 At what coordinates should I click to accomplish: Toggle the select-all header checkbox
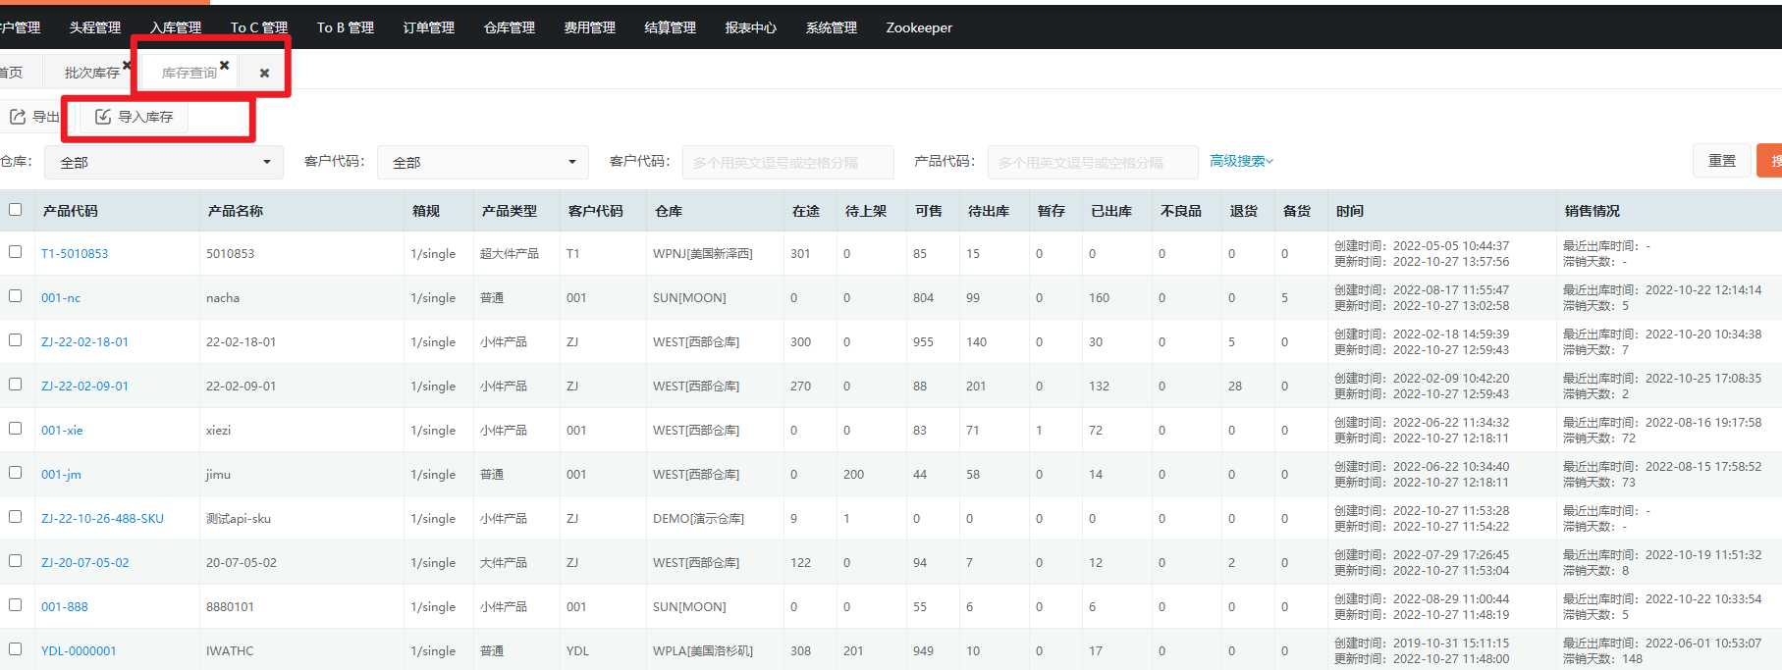click(15, 210)
